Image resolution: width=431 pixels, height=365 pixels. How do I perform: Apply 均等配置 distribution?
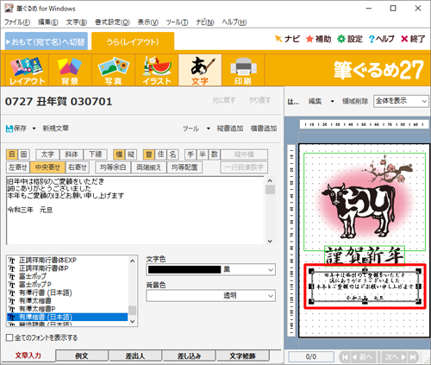(x=184, y=167)
